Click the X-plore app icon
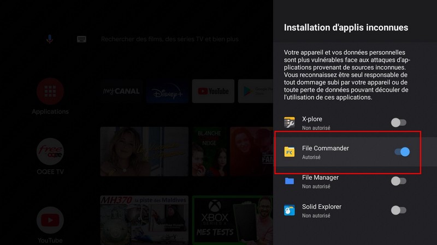The width and height of the screenshot is (437, 245). [x=290, y=122]
